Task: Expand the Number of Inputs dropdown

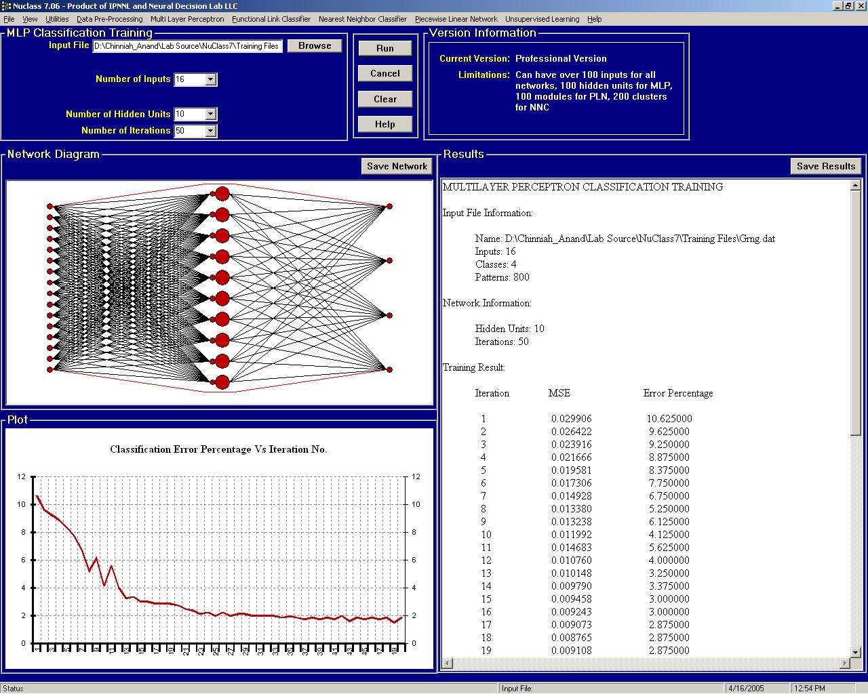Action: [x=210, y=79]
